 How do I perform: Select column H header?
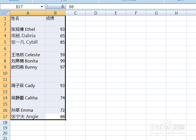[176, 13]
